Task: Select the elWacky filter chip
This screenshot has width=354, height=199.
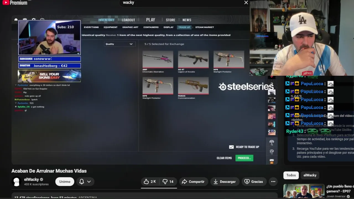Action: (x=310, y=175)
